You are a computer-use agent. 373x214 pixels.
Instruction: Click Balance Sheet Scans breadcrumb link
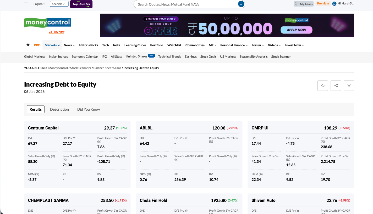(x=107, y=68)
